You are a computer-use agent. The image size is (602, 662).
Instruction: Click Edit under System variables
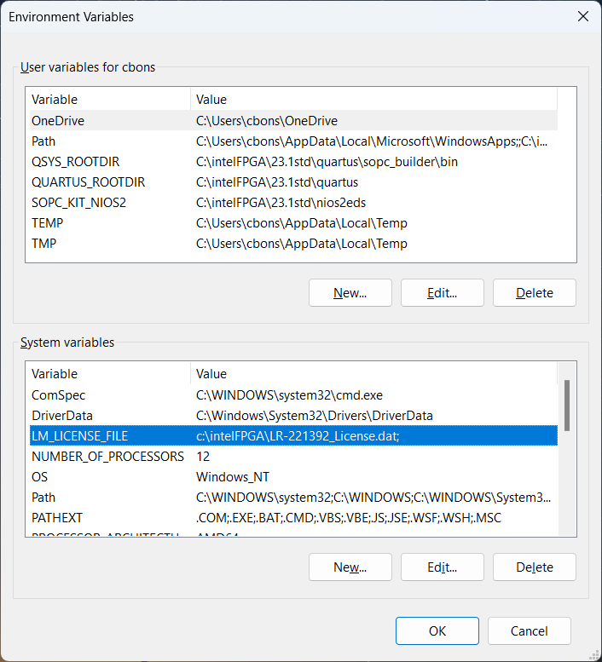[x=442, y=567]
